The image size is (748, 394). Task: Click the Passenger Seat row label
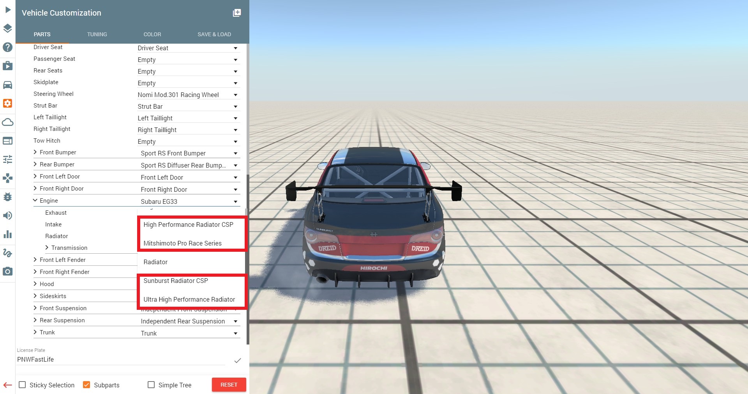(54, 59)
